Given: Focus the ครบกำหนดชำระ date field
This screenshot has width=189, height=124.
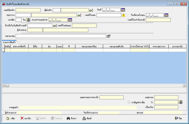Looking at the screenshot, I should (58, 20).
